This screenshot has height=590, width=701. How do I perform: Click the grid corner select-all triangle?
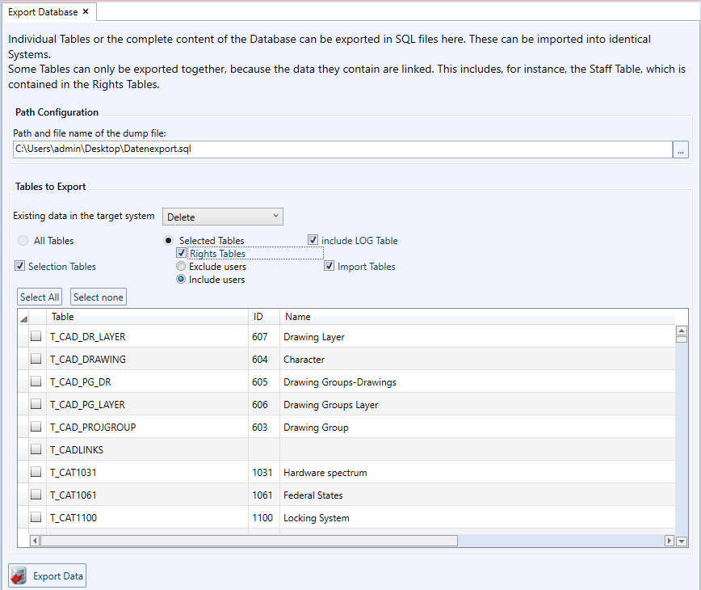point(23,318)
